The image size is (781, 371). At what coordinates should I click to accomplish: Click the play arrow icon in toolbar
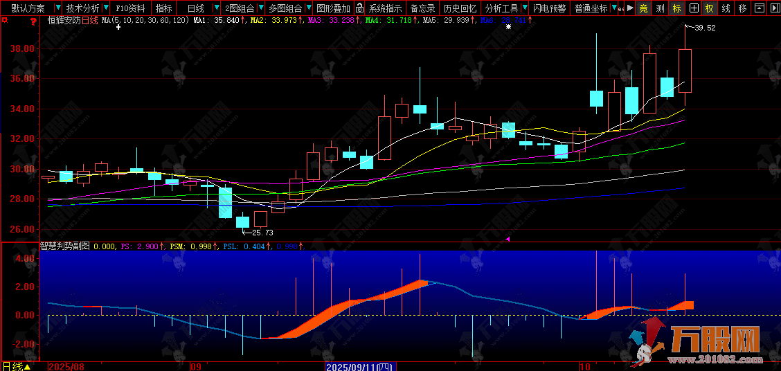[x=630, y=8]
